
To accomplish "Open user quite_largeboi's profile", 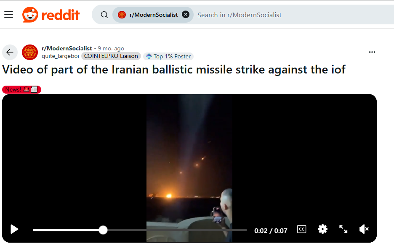I will [60, 56].
